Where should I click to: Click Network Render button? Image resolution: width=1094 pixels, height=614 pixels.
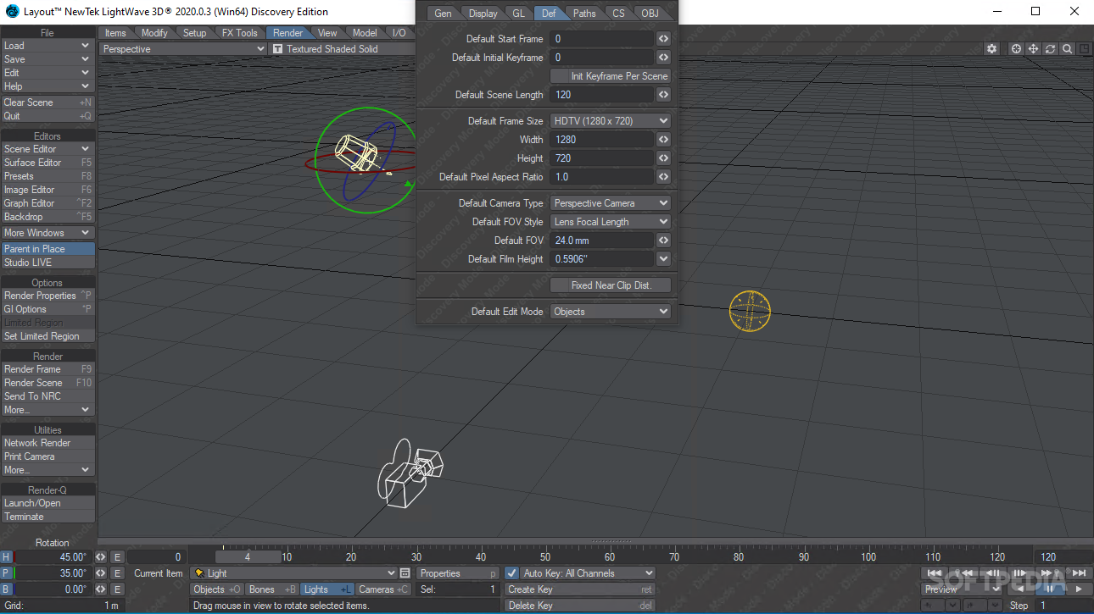click(47, 443)
